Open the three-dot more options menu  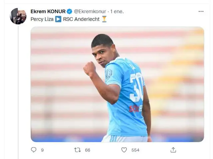click(x=201, y=11)
